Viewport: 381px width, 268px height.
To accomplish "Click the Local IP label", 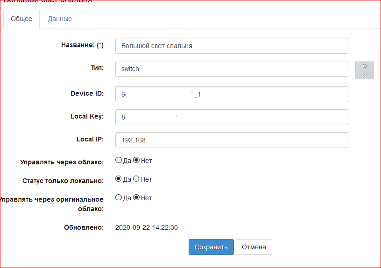I will (90, 139).
